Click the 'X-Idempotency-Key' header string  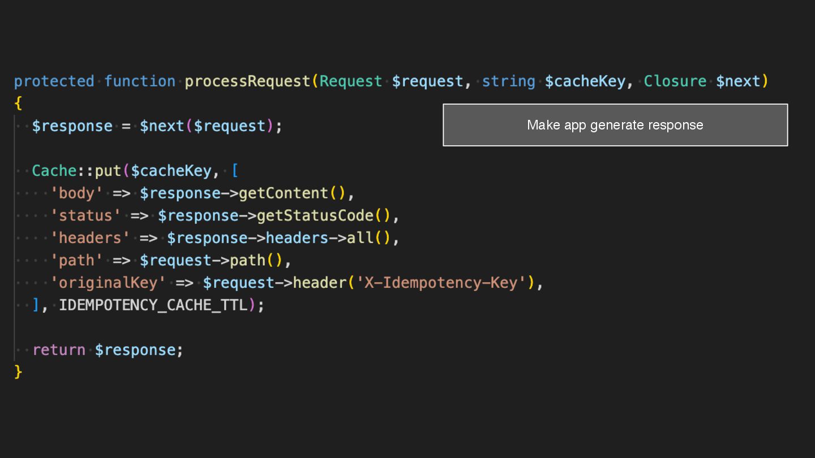(441, 283)
